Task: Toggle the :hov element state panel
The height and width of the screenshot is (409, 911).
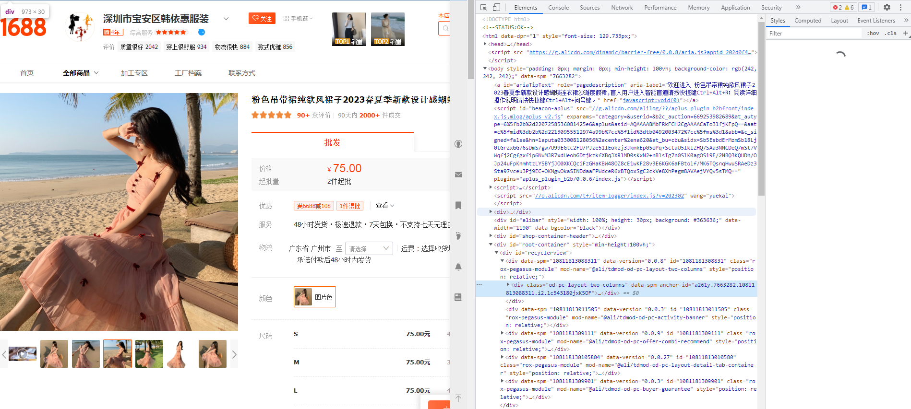Action: point(873,33)
